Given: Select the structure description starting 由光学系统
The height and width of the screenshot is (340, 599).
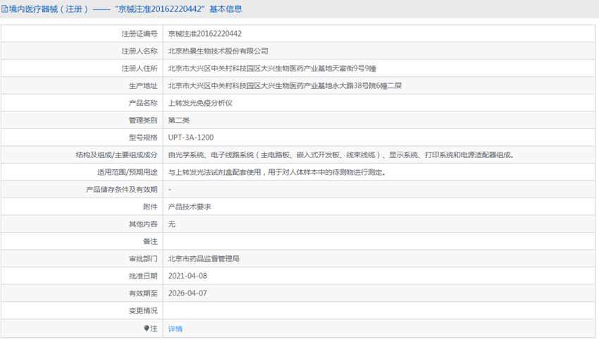Looking at the screenshot, I should coord(341,155).
